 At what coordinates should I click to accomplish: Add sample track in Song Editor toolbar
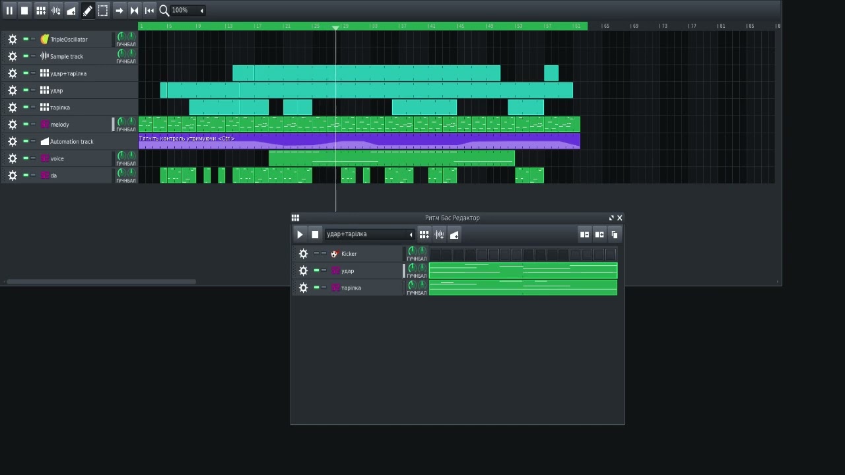click(56, 10)
